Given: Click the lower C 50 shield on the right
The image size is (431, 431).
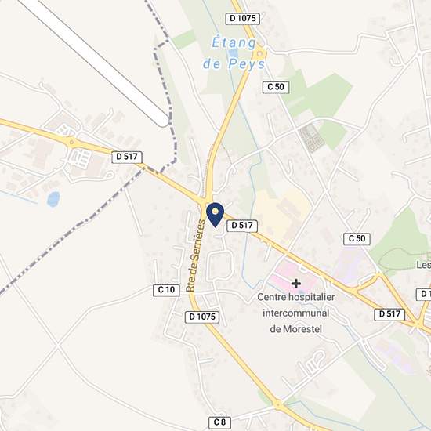Looking at the screenshot, I should [357, 238].
